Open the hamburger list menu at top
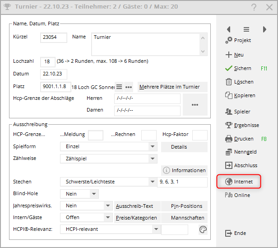Image resolution: width=278 pixels, height=248 pixels. point(246,29)
